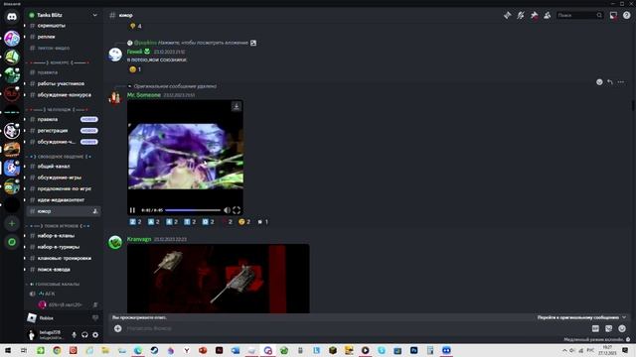Open Photoshop from taskbar

point(413,350)
